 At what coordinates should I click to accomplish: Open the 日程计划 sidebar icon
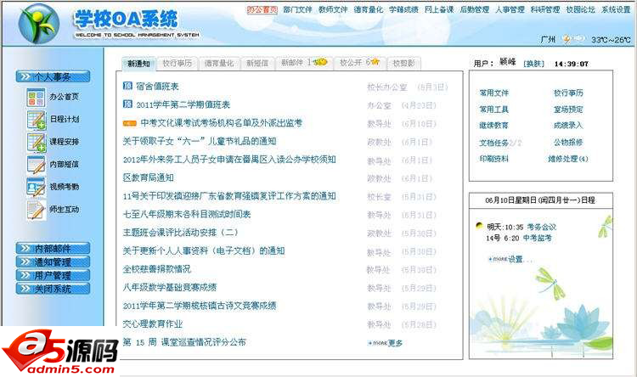[36, 120]
